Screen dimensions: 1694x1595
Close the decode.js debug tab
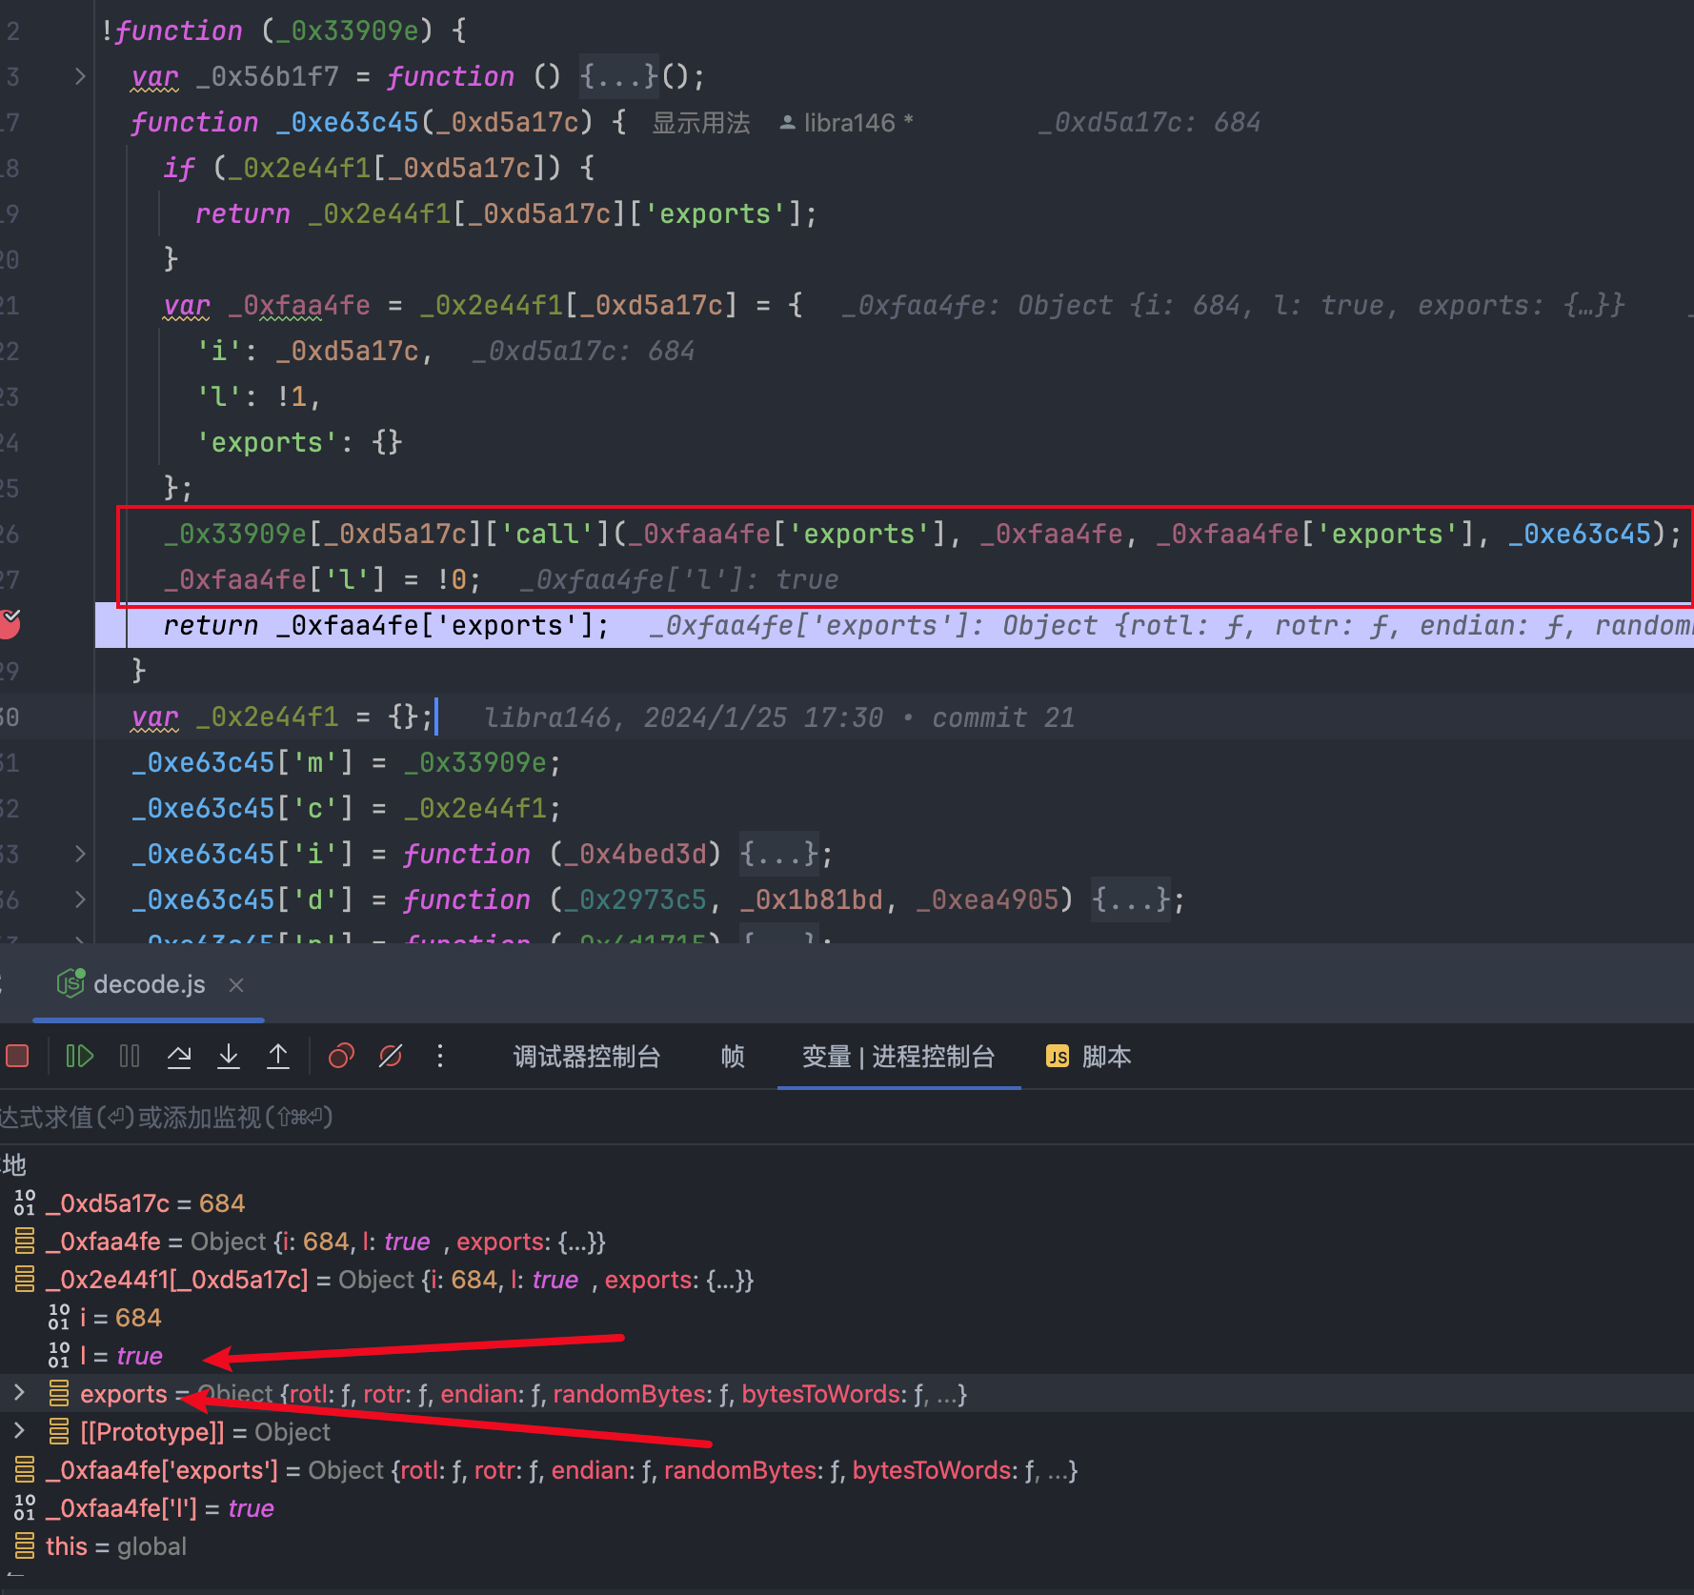[236, 985]
